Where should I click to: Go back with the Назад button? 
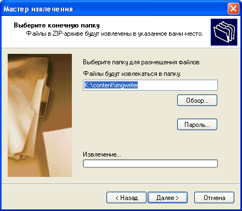[126, 198]
